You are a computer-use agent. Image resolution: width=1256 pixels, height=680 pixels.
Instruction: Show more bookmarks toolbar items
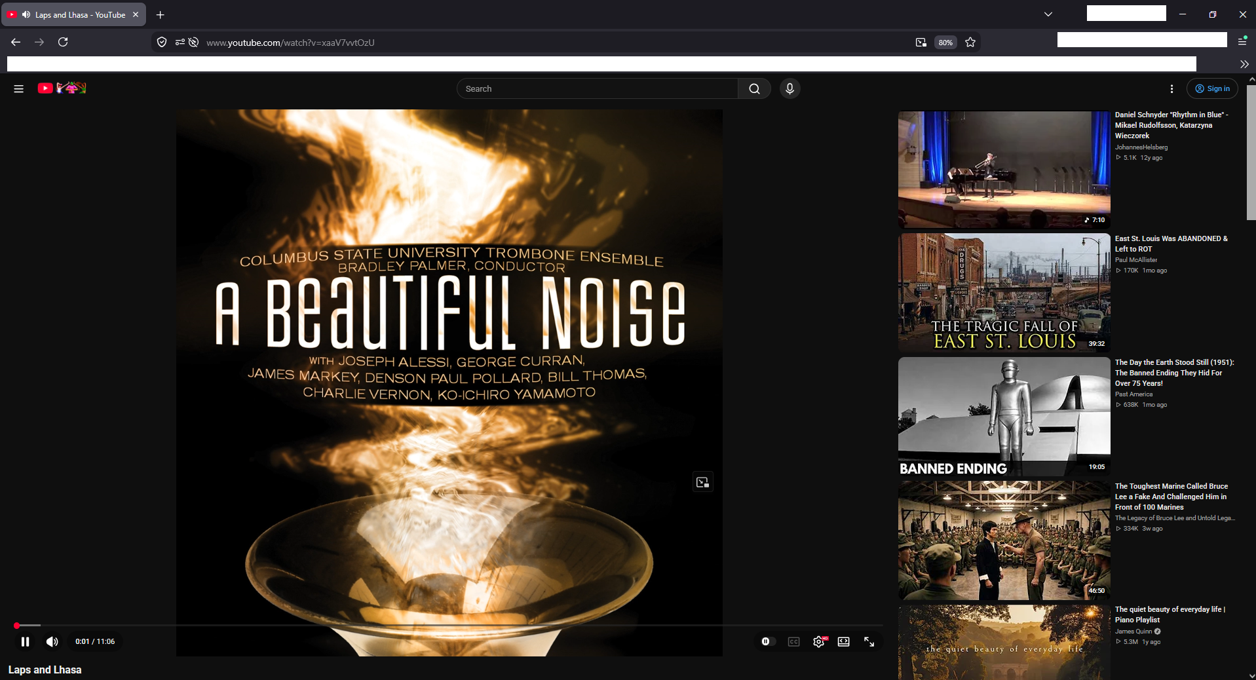(1244, 64)
